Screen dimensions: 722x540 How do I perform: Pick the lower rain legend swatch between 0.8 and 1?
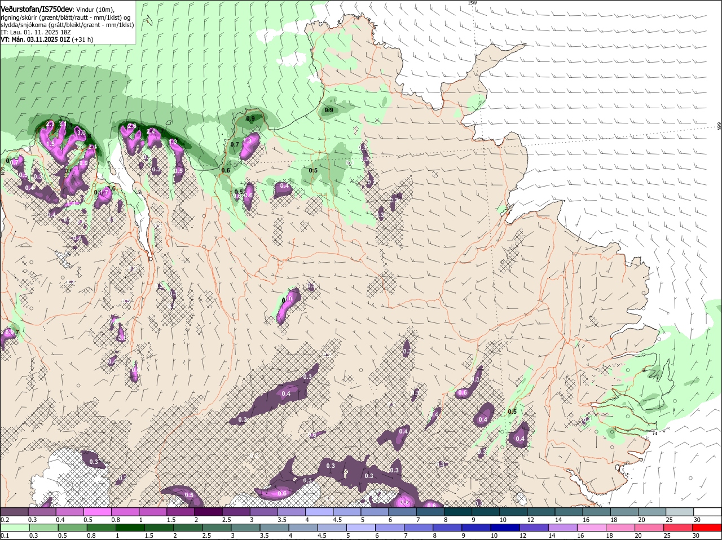click(102, 528)
